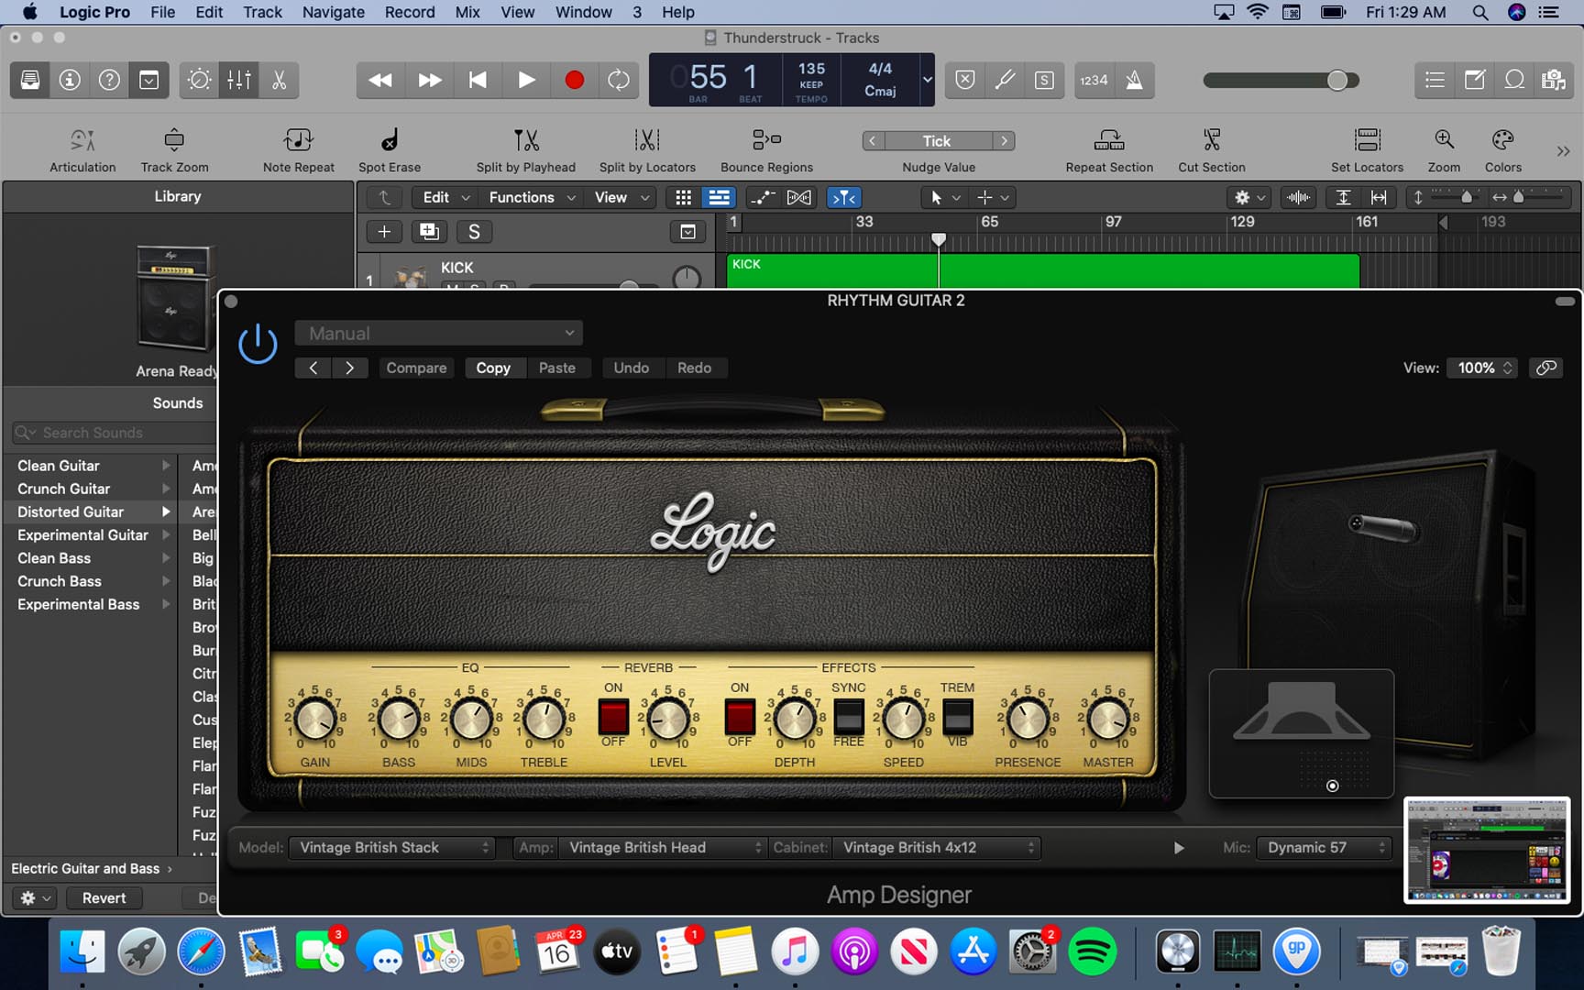
Task: Click the Spot Erase toolbar icon
Action: click(x=390, y=140)
